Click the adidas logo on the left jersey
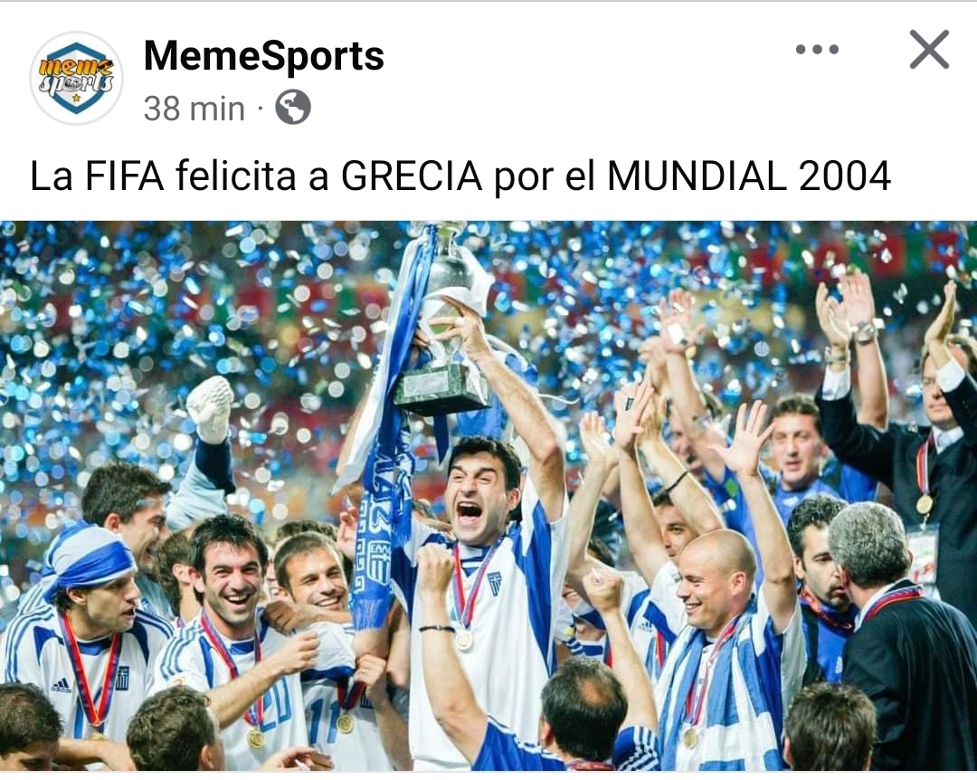This screenshot has width=977, height=780. click(62, 686)
